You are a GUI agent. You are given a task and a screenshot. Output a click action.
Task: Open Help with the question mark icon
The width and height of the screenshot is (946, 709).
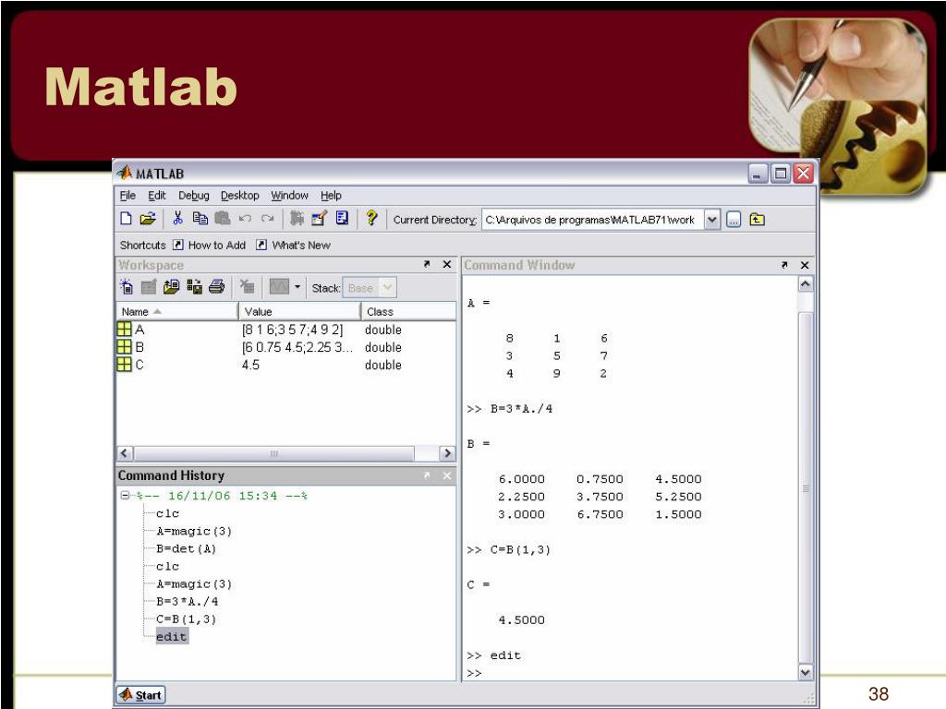coord(371,218)
